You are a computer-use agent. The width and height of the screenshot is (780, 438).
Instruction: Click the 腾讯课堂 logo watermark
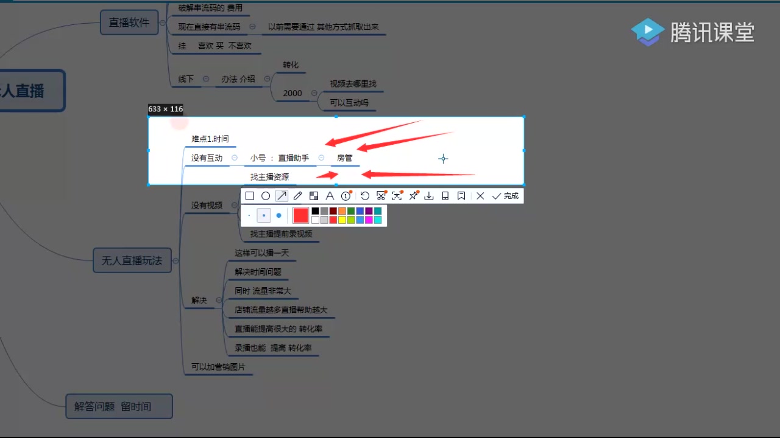(x=693, y=32)
